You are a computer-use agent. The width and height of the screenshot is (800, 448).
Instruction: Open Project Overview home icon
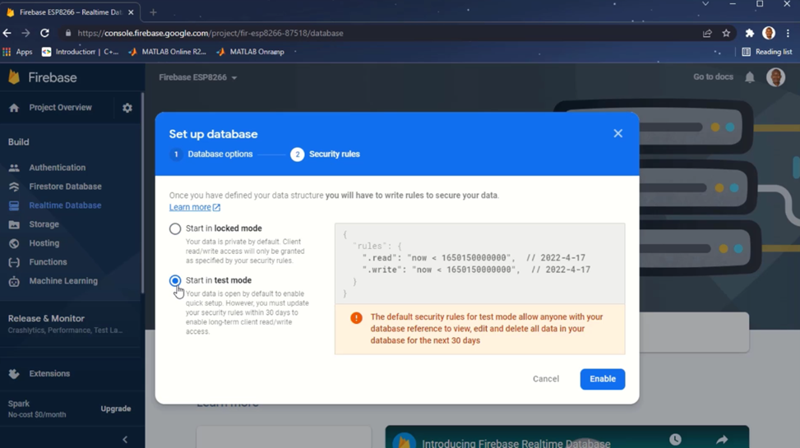pyautogui.click(x=14, y=108)
